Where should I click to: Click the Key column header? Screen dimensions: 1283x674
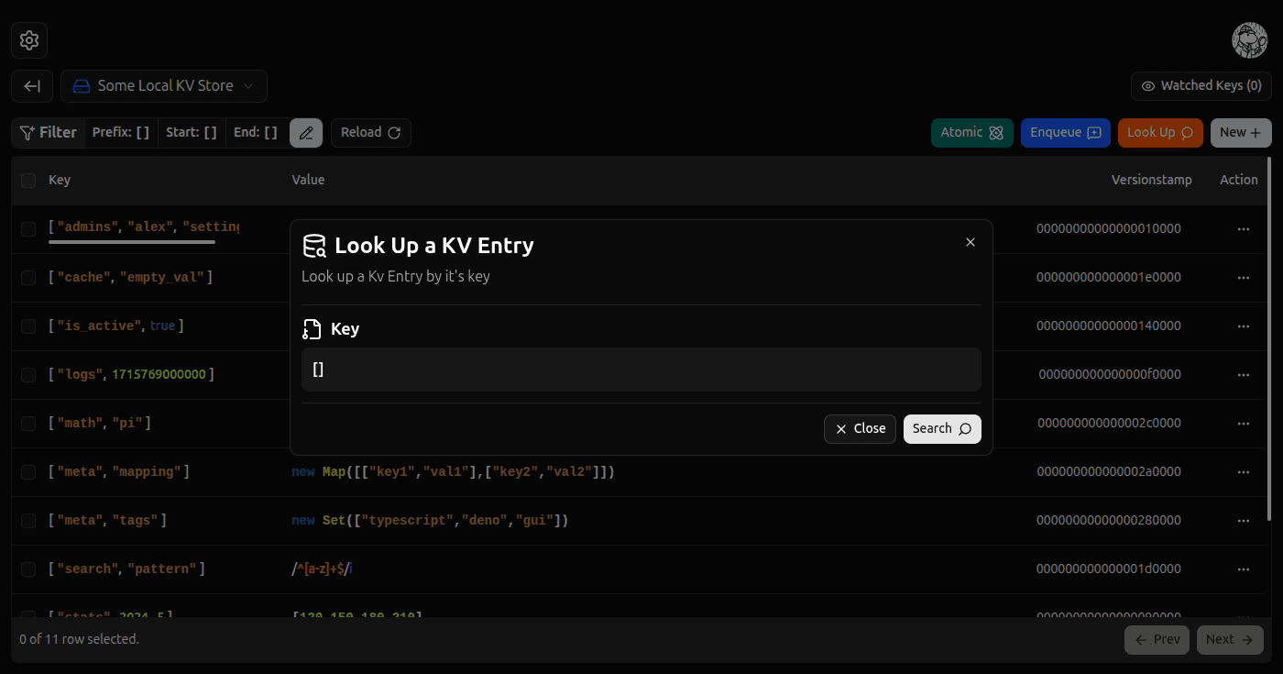point(60,181)
